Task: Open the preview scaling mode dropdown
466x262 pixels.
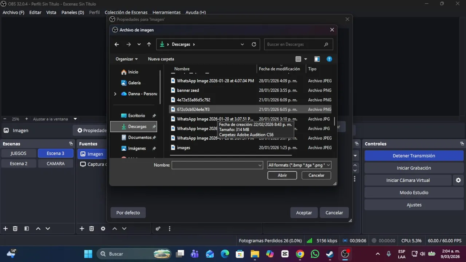Action: click(x=75, y=119)
